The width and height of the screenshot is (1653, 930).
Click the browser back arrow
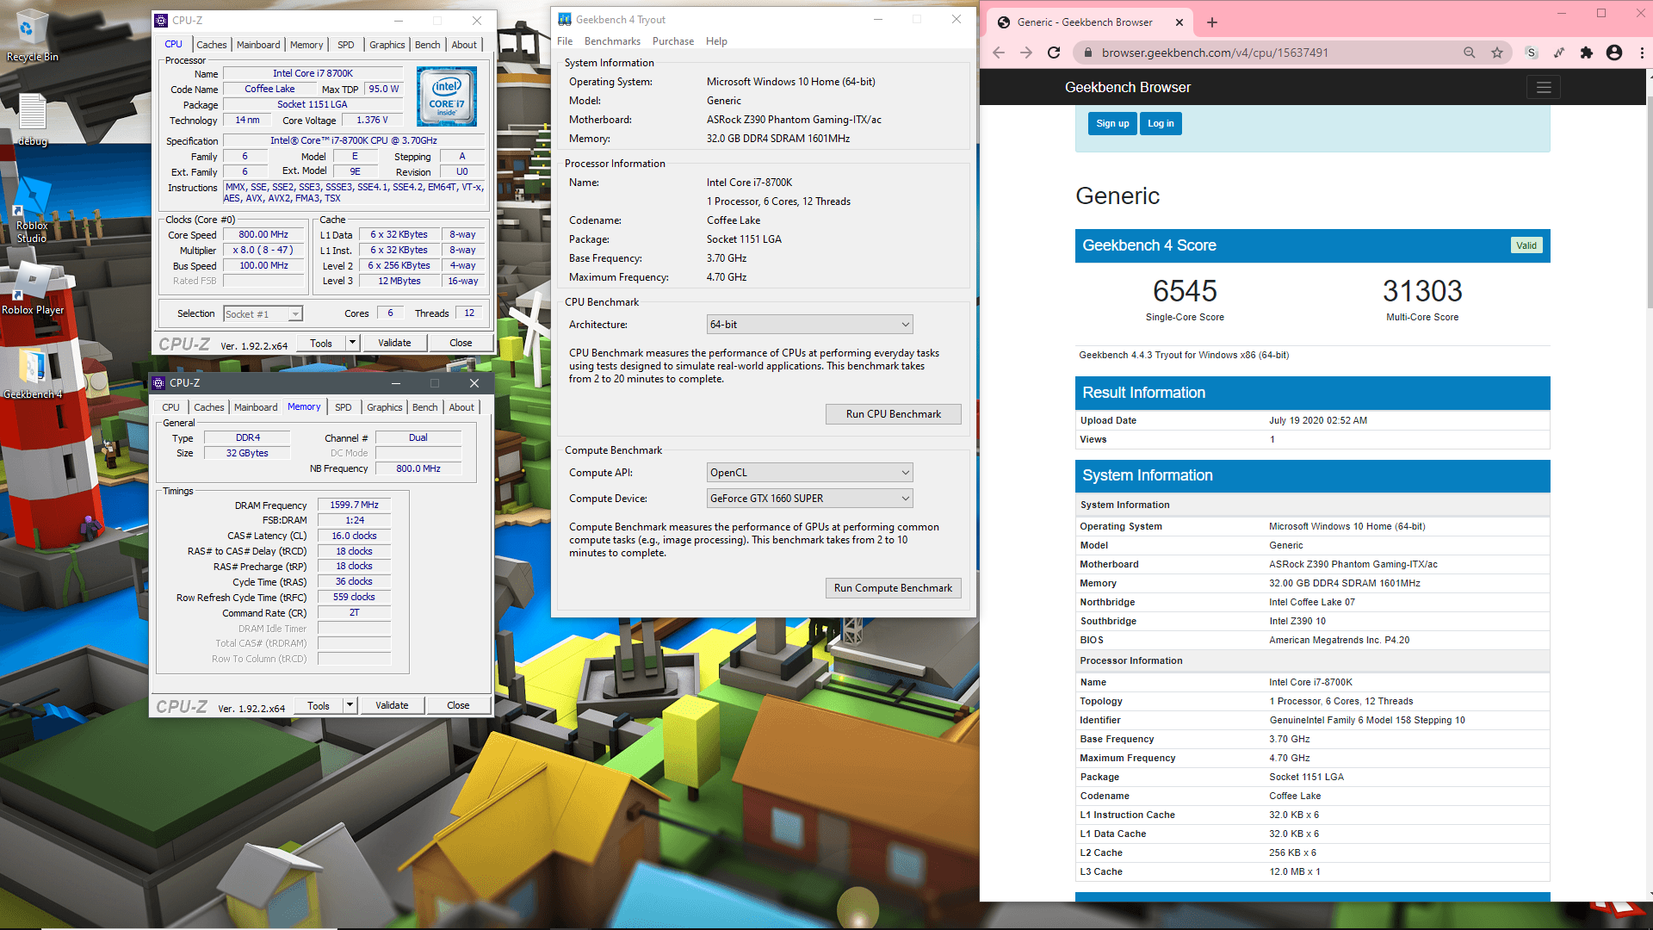pyautogui.click(x=999, y=53)
